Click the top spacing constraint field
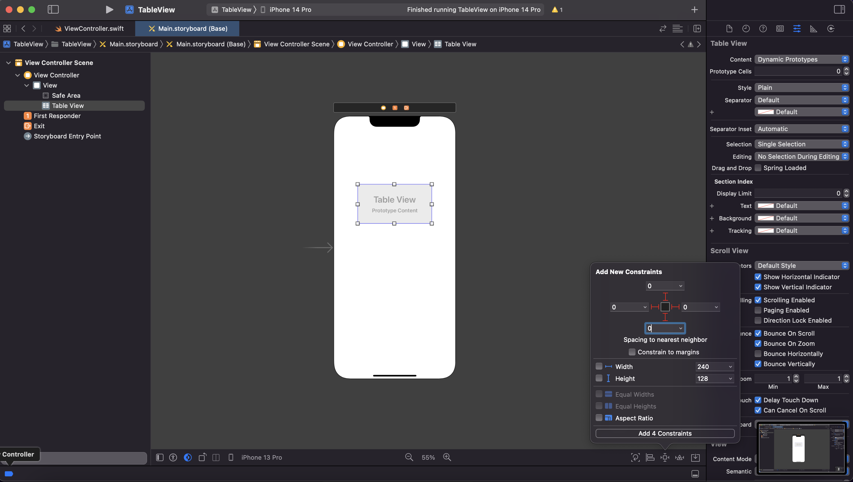853x482 pixels. point(661,286)
